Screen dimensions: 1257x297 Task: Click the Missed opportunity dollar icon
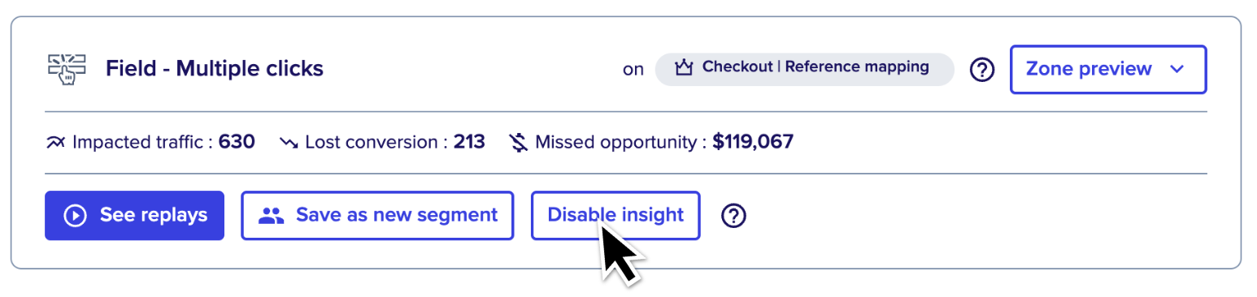[x=518, y=143]
